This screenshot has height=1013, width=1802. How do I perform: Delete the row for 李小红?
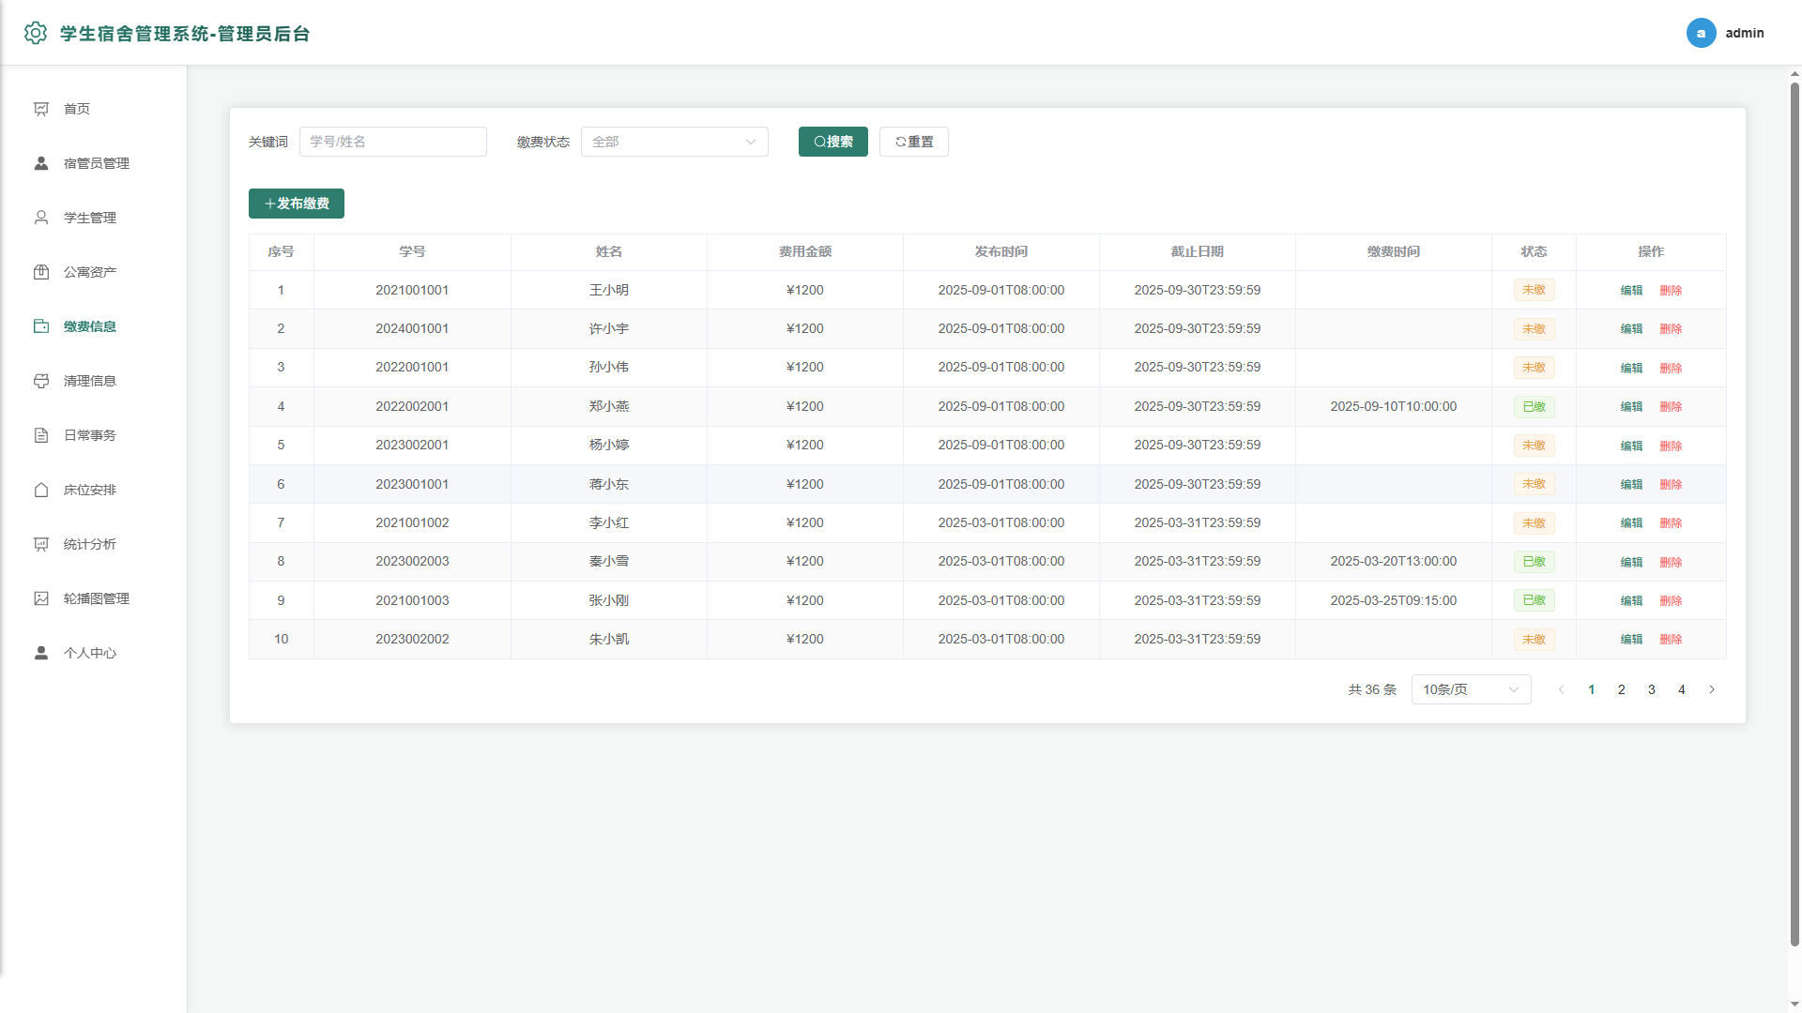(1671, 523)
